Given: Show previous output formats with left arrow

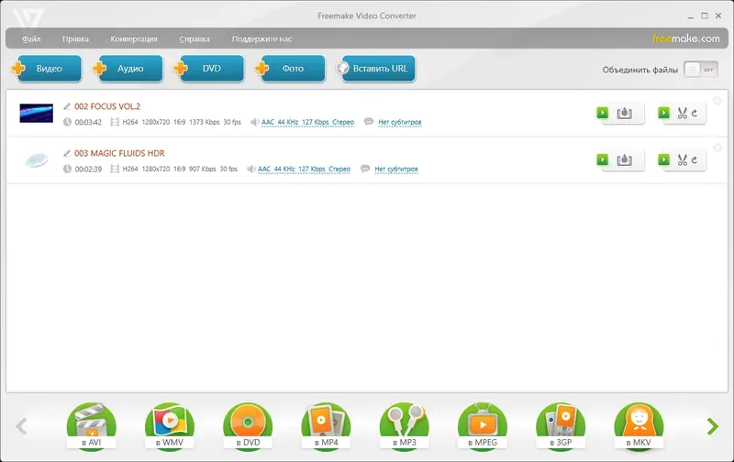Looking at the screenshot, I should (x=21, y=426).
